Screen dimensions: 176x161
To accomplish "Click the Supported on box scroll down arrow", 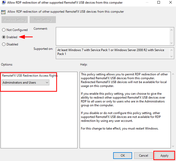I will tap(172, 57).
